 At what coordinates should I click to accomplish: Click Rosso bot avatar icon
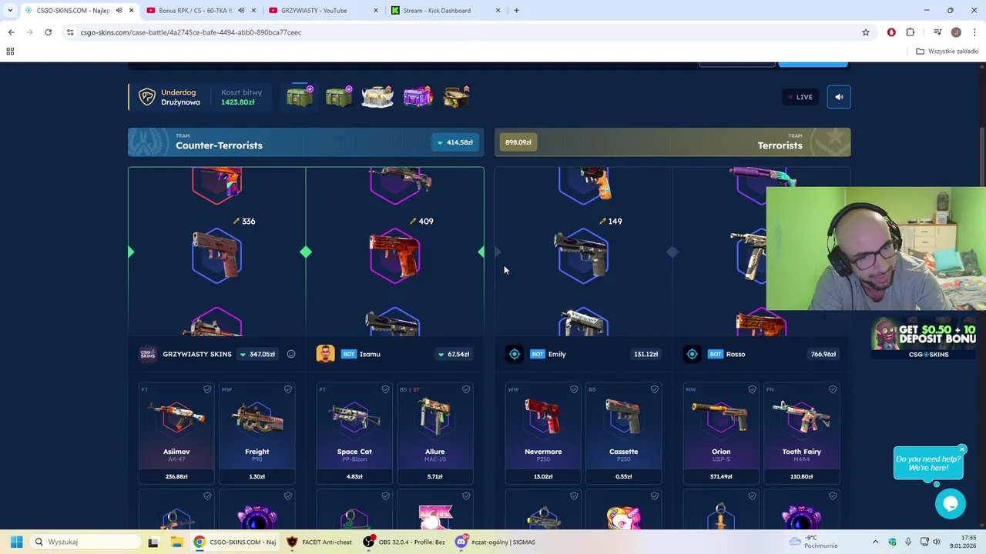pos(692,354)
